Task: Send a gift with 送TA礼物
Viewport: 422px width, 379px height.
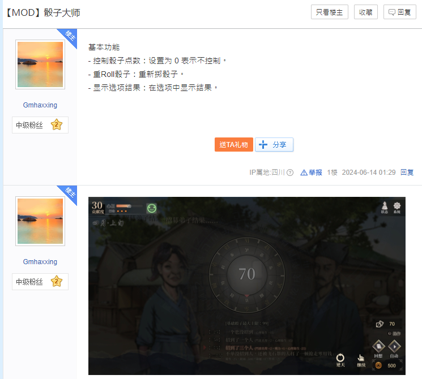Action: coord(234,145)
